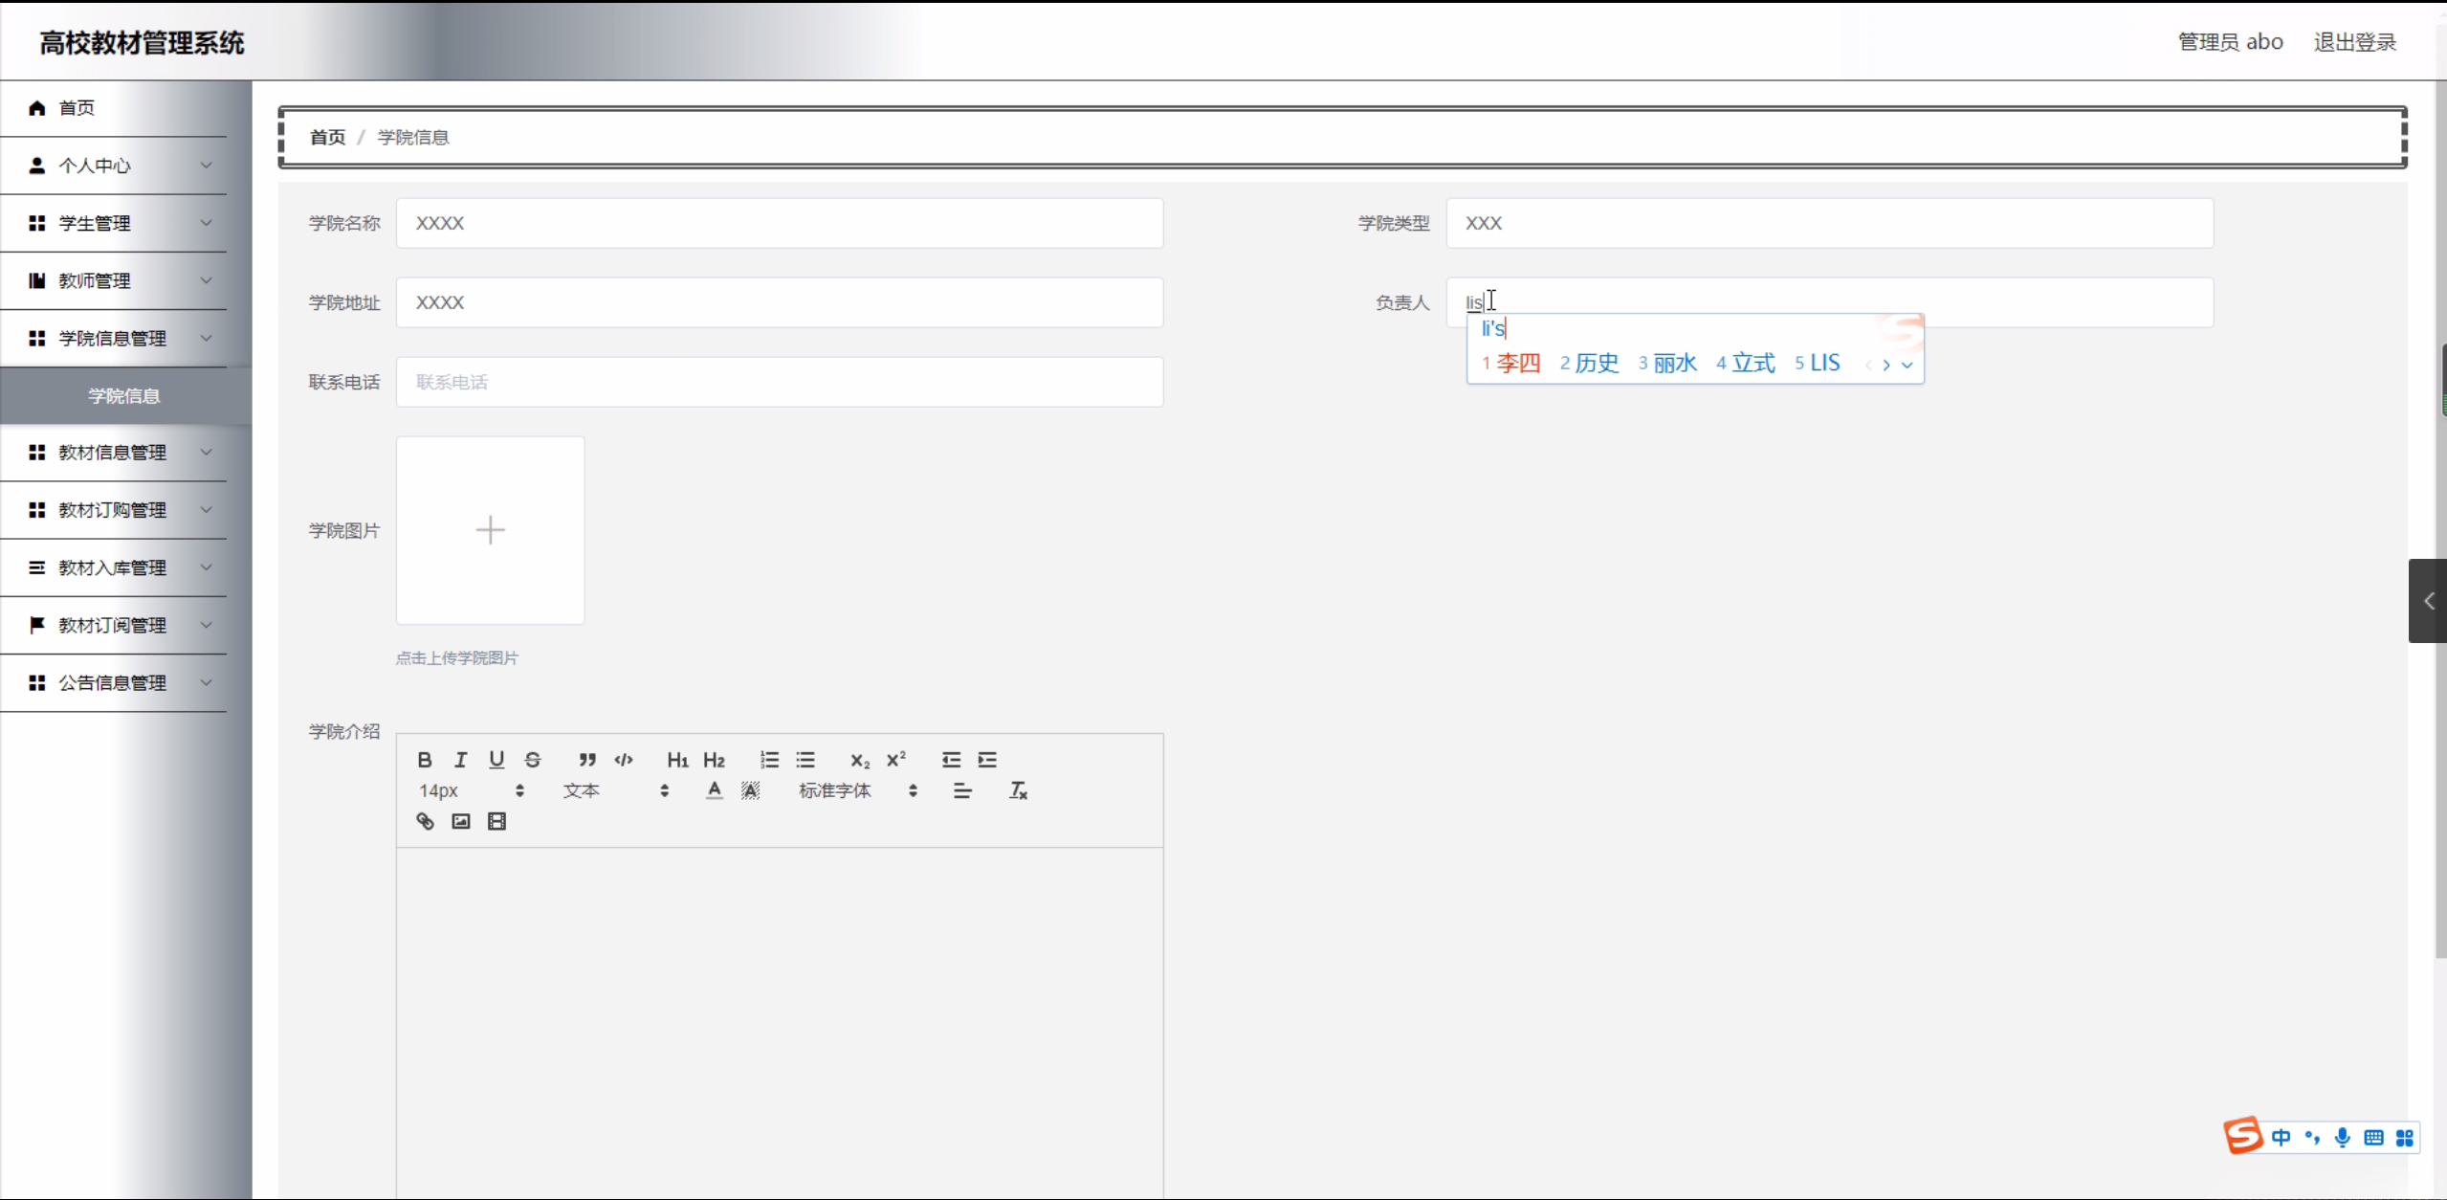Open the 标准字体 font family dropdown

[857, 790]
